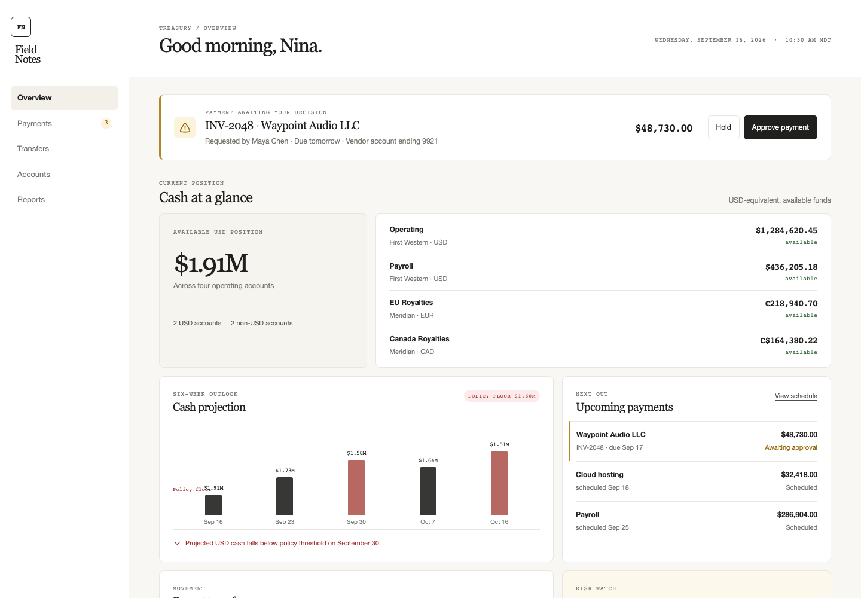
Task: Click the $1.91M available USD position figure
Action: (211, 264)
